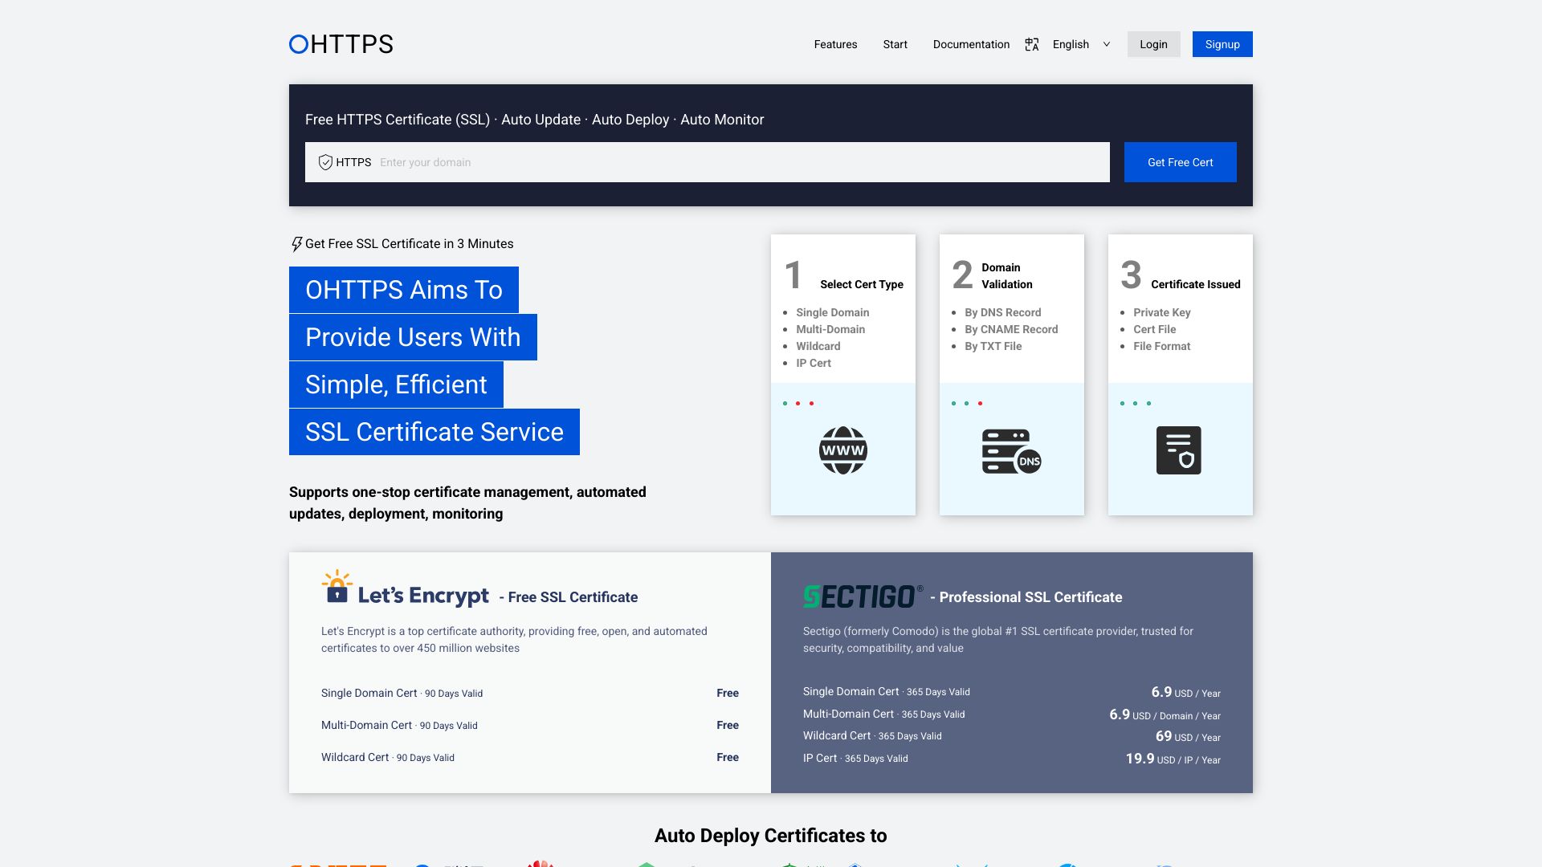This screenshot has height=867, width=1542.
Task: Click the DNS server icon
Action: pyautogui.click(x=1012, y=451)
